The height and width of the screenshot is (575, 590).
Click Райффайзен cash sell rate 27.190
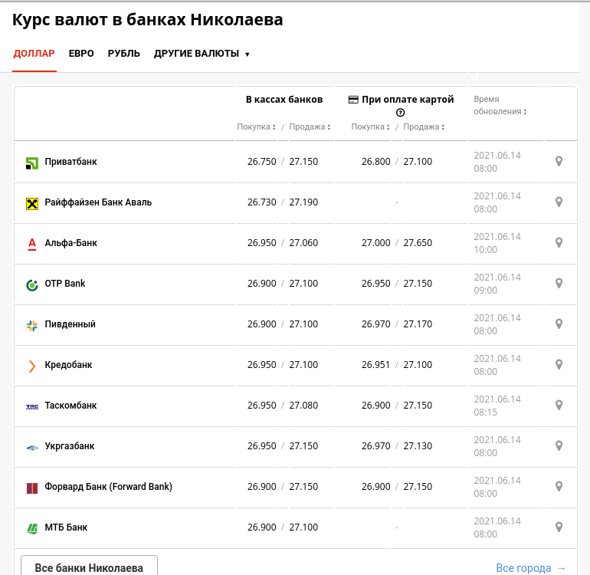(303, 202)
